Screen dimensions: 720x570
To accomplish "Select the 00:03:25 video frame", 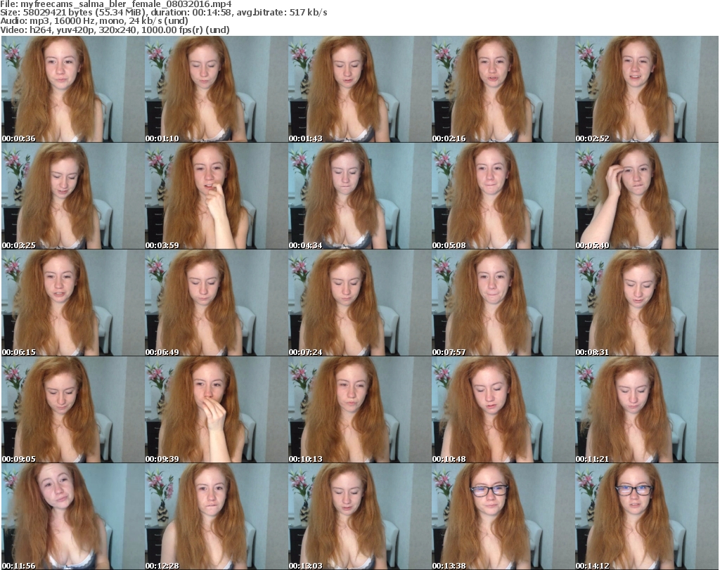I will point(72,196).
